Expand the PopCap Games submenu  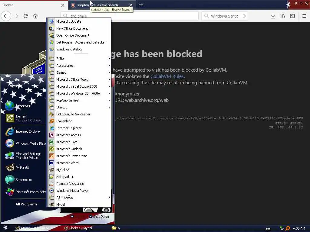(80, 100)
